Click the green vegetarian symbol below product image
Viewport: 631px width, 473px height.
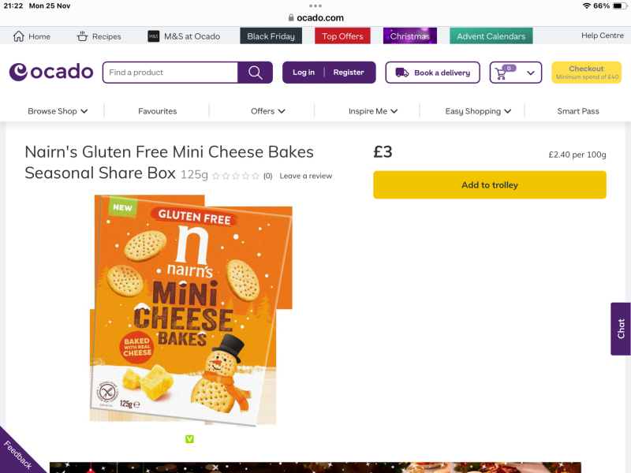tap(189, 439)
